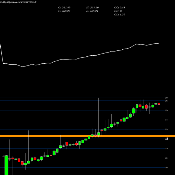Click the 214 price axis label
The height and width of the screenshot is (175, 175).
[x=167, y=148]
